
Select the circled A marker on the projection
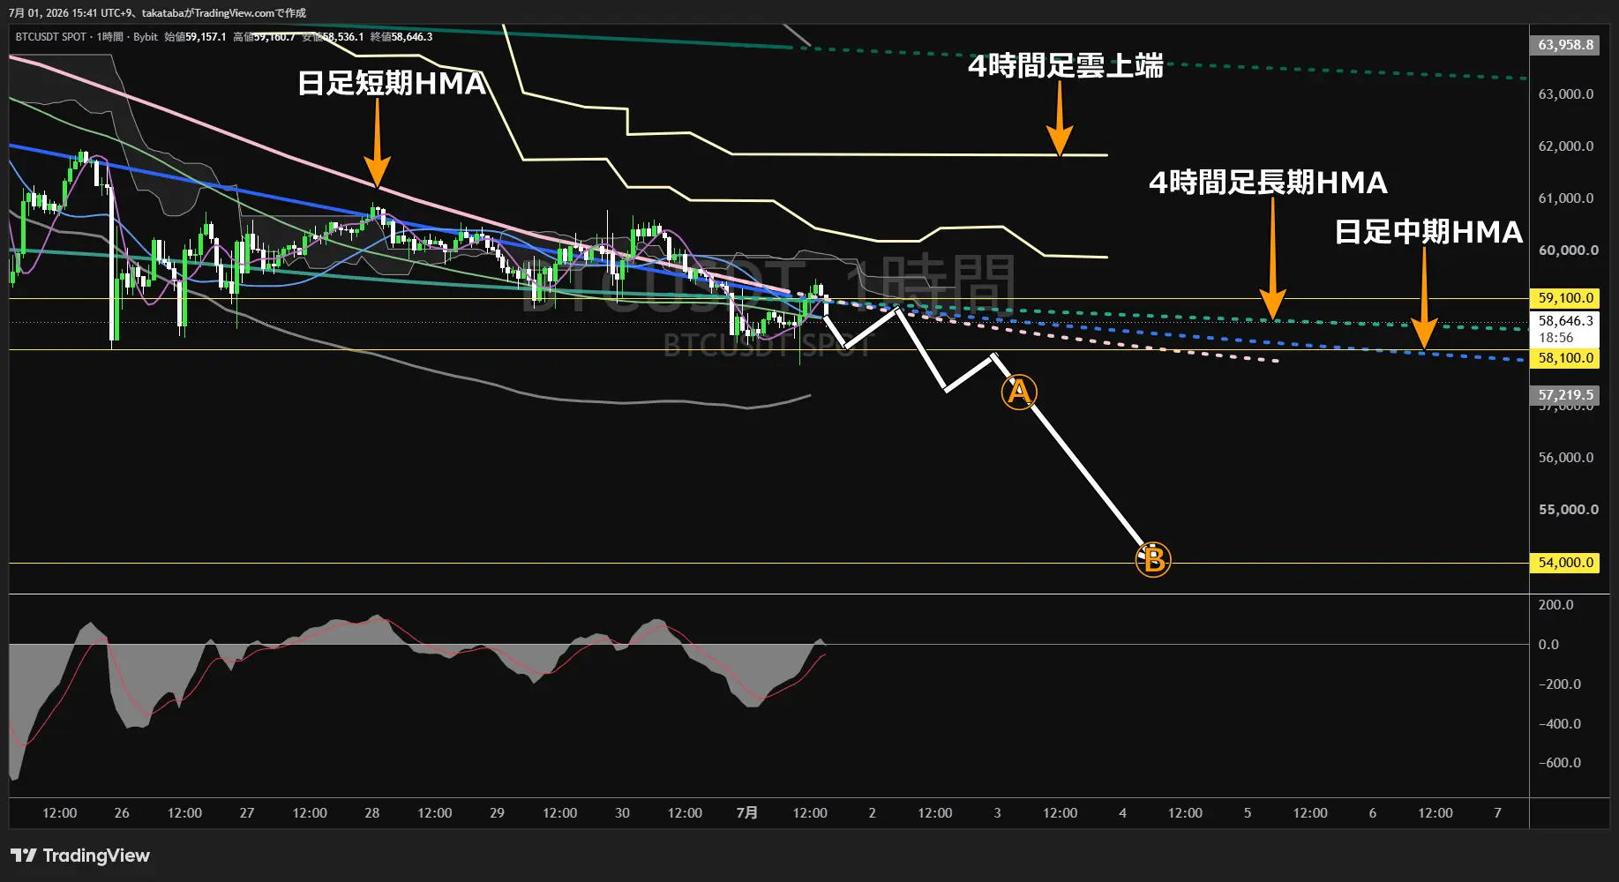1019,392
